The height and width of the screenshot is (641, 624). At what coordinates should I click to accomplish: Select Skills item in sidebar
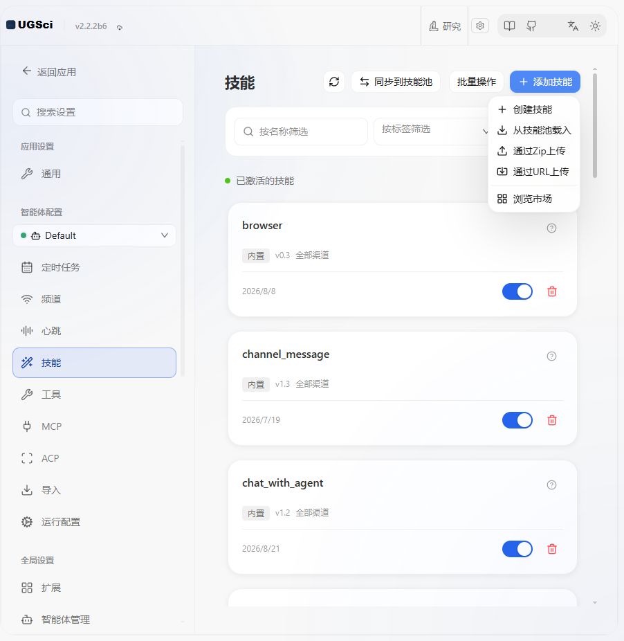click(94, 363)
